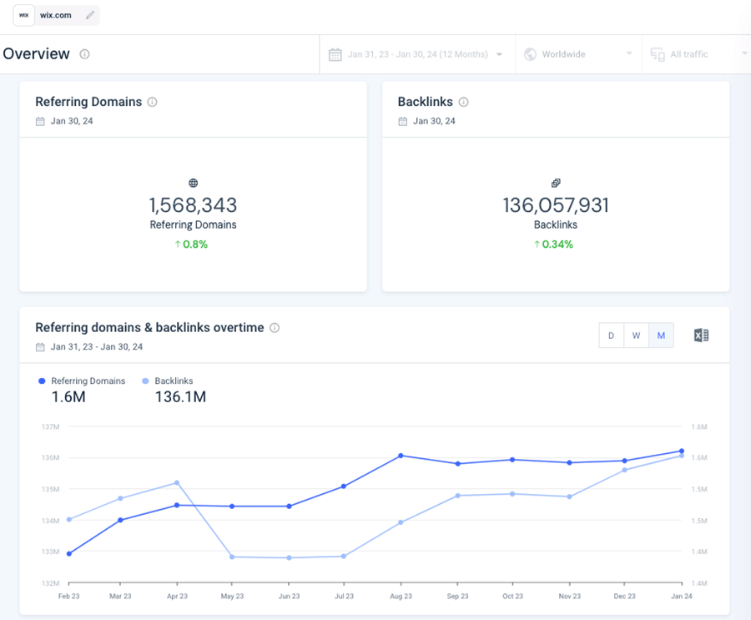Image resolution: width=751 pixels, height=620 pixels.
Task: Click calendar icon under overtime chart title
Action: point(40,347)
